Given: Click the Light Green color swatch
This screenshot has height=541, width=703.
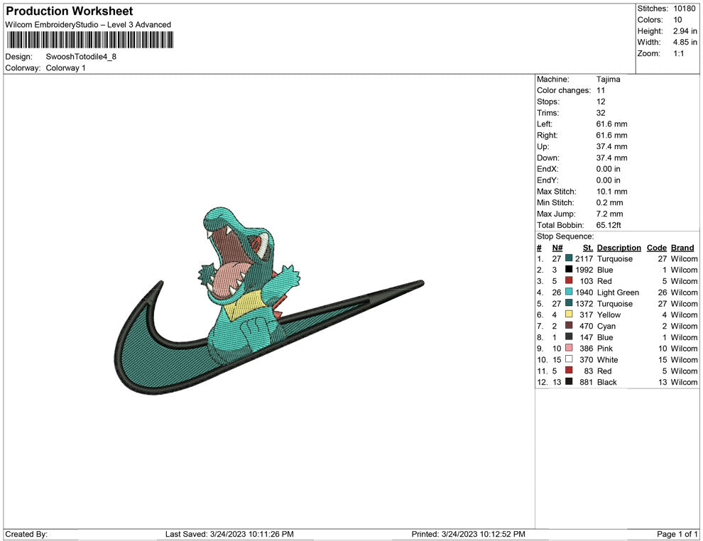Looking at the screenshot, I should click(x=569, y=291).
